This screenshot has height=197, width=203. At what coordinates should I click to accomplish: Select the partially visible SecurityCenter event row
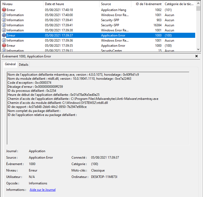(98, 50)
